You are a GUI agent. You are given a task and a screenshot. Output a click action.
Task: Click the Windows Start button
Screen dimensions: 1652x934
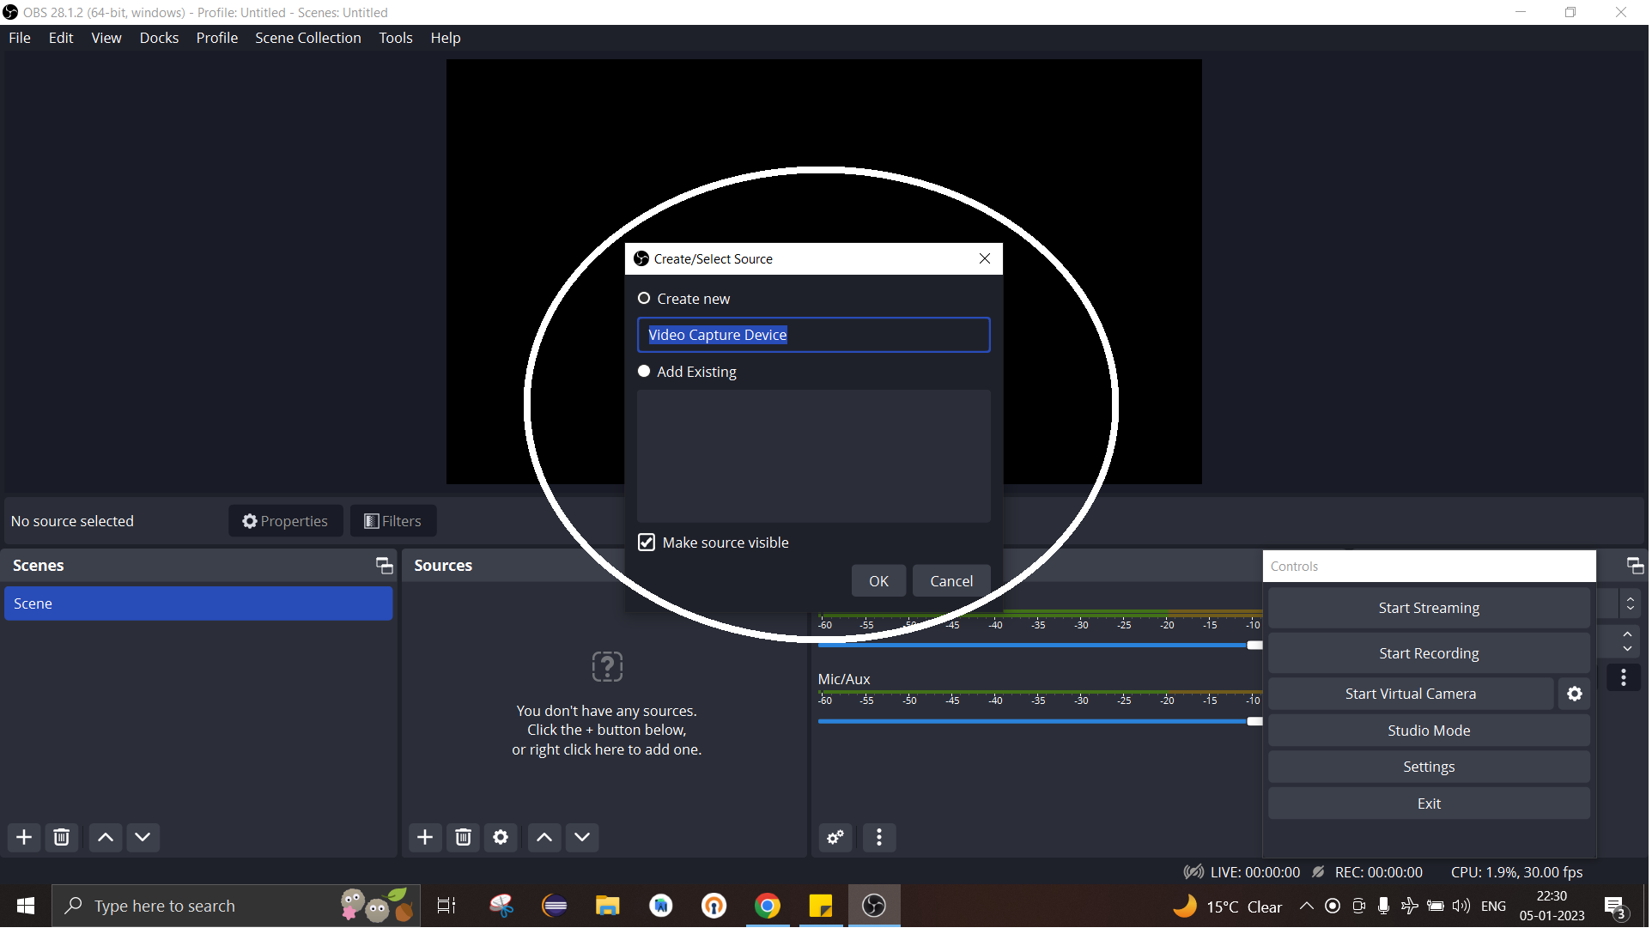[26, 907]
